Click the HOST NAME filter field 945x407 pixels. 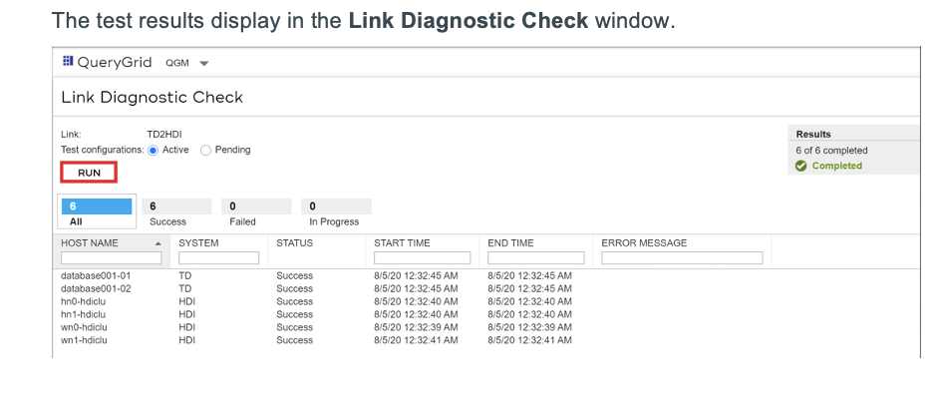111,257
